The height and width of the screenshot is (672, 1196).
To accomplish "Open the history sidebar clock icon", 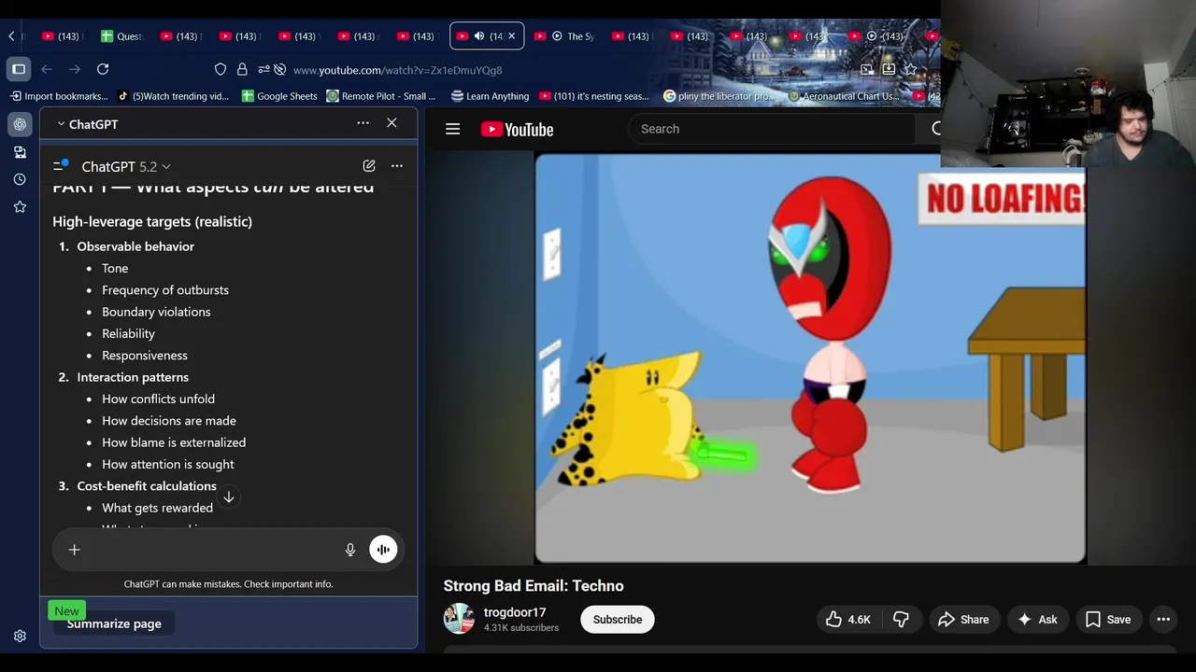I will [20, 179].
